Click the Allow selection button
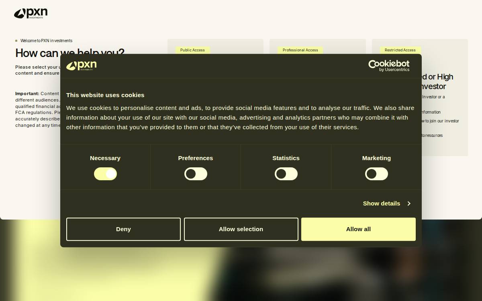 tap(241, 229)
